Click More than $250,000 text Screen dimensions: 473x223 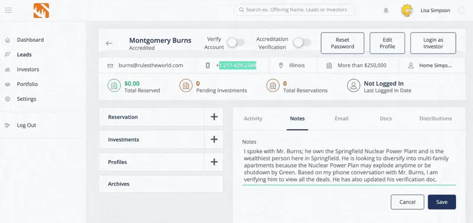pos(362,65)
